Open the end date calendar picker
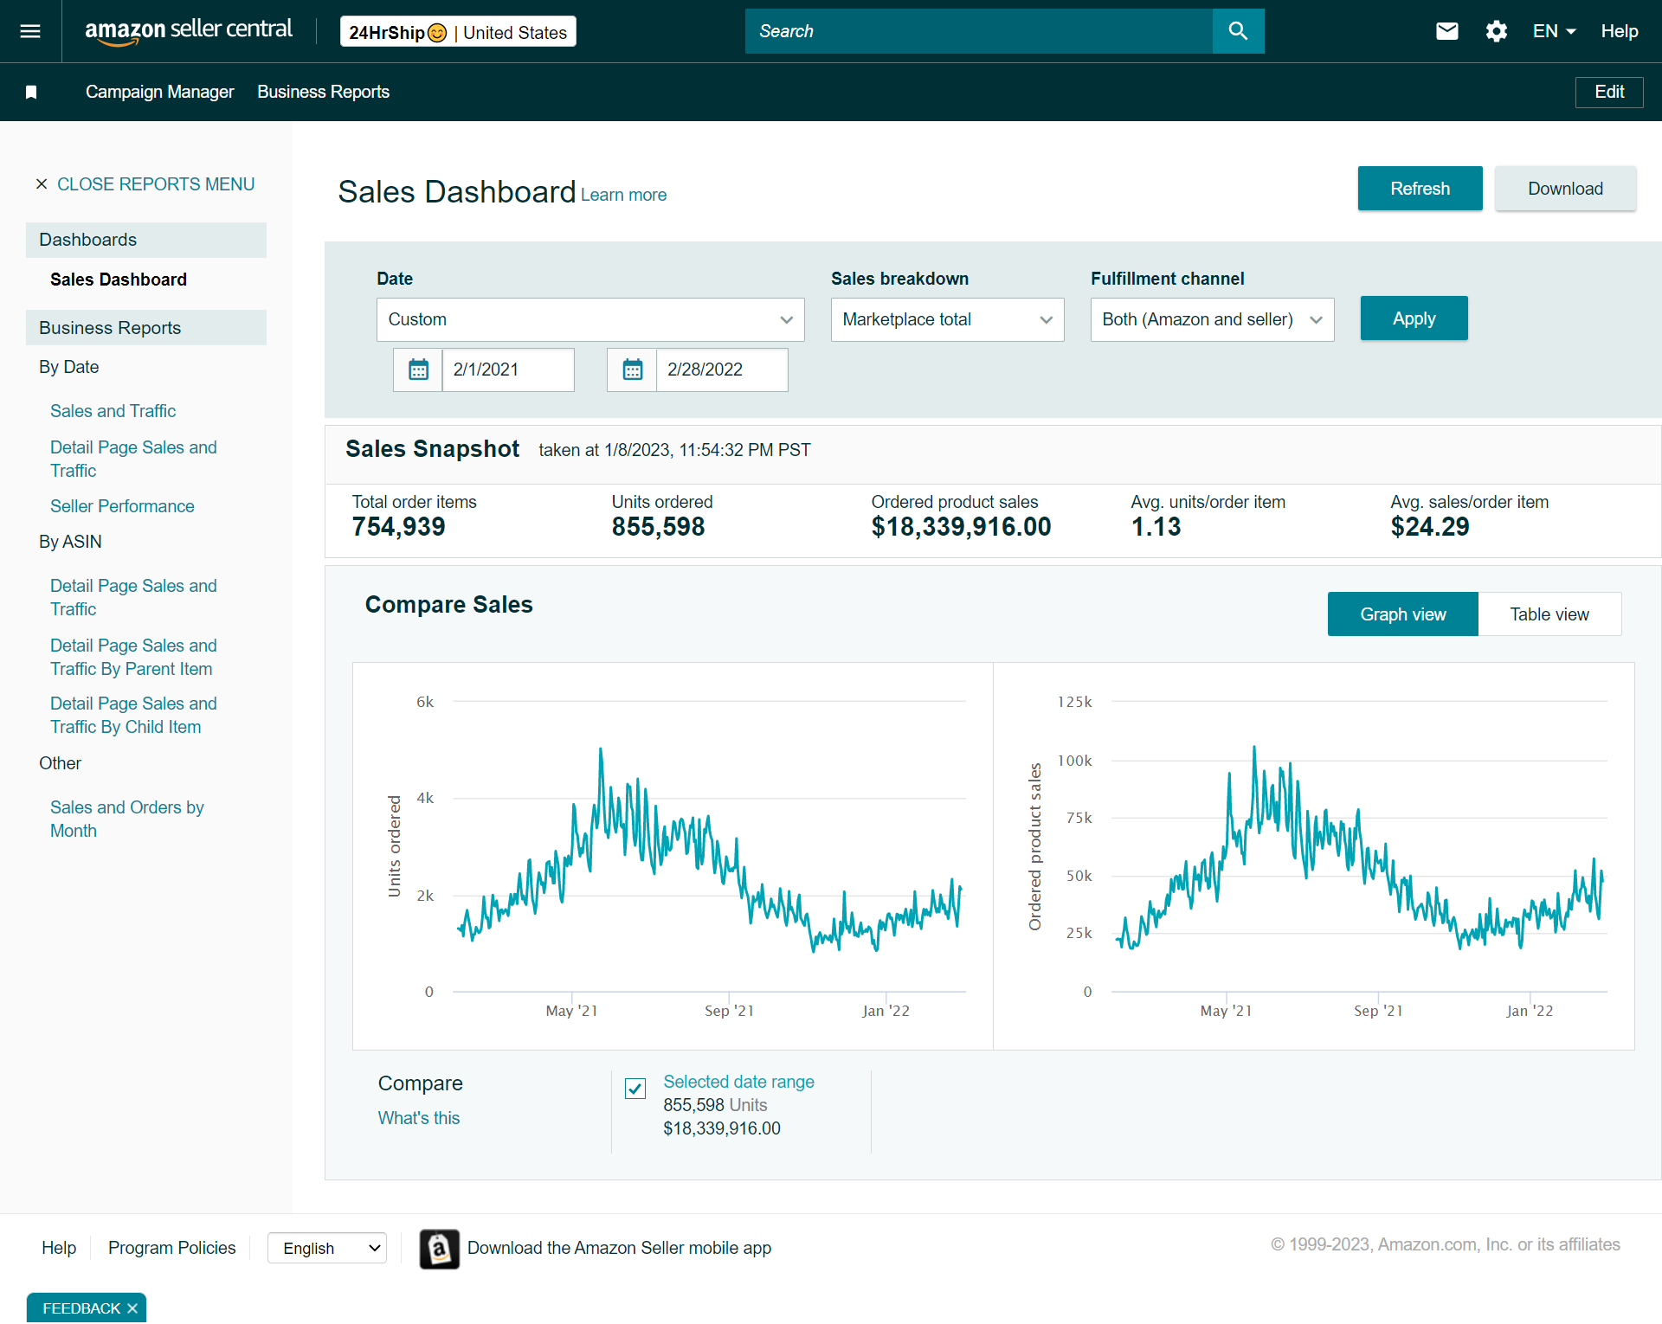 633,370
